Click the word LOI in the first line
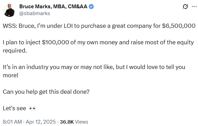This screenshot has width=198, height=126. coord(68,26)
